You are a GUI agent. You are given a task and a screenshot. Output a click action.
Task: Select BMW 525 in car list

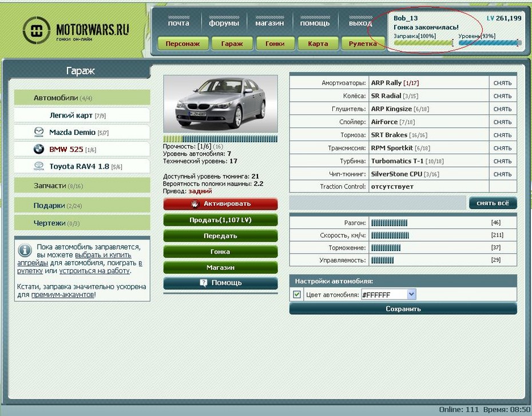tap(82, 149)
